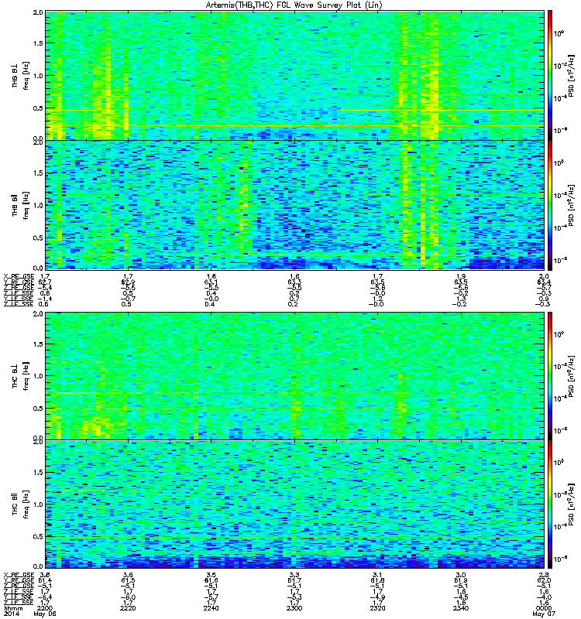Click the 'THB B⊥ freq [Hz]' y-axis label

[x=20, y=75]
